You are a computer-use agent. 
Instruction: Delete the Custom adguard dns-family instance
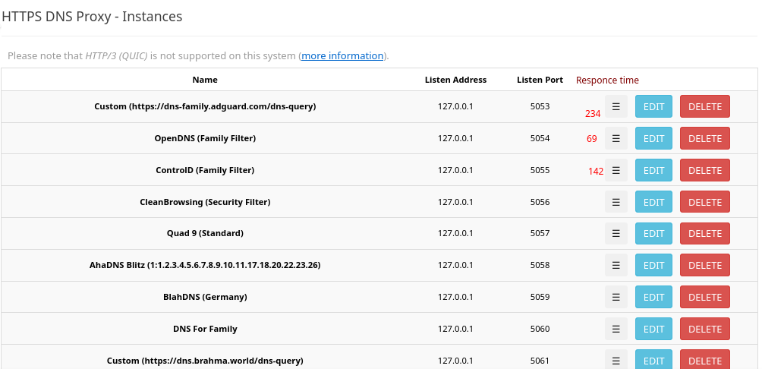coord(704,106)
